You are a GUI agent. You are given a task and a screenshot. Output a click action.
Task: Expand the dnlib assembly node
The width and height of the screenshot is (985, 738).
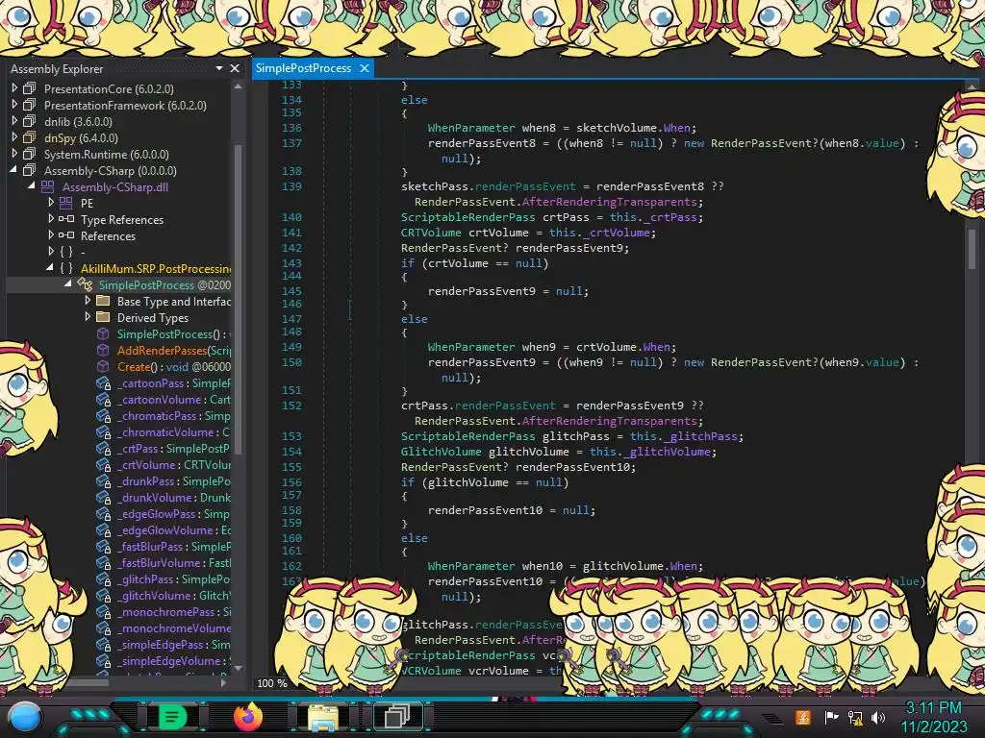pos(14,121)
